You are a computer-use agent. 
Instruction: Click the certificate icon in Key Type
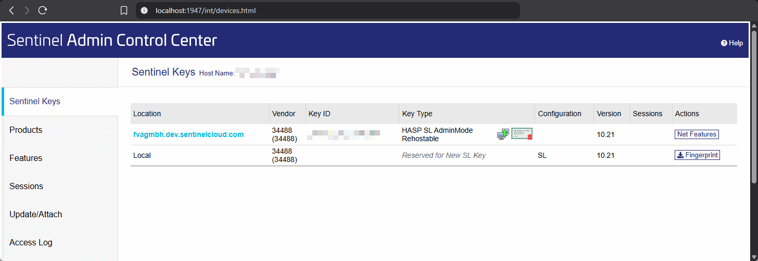click(522, 134)
